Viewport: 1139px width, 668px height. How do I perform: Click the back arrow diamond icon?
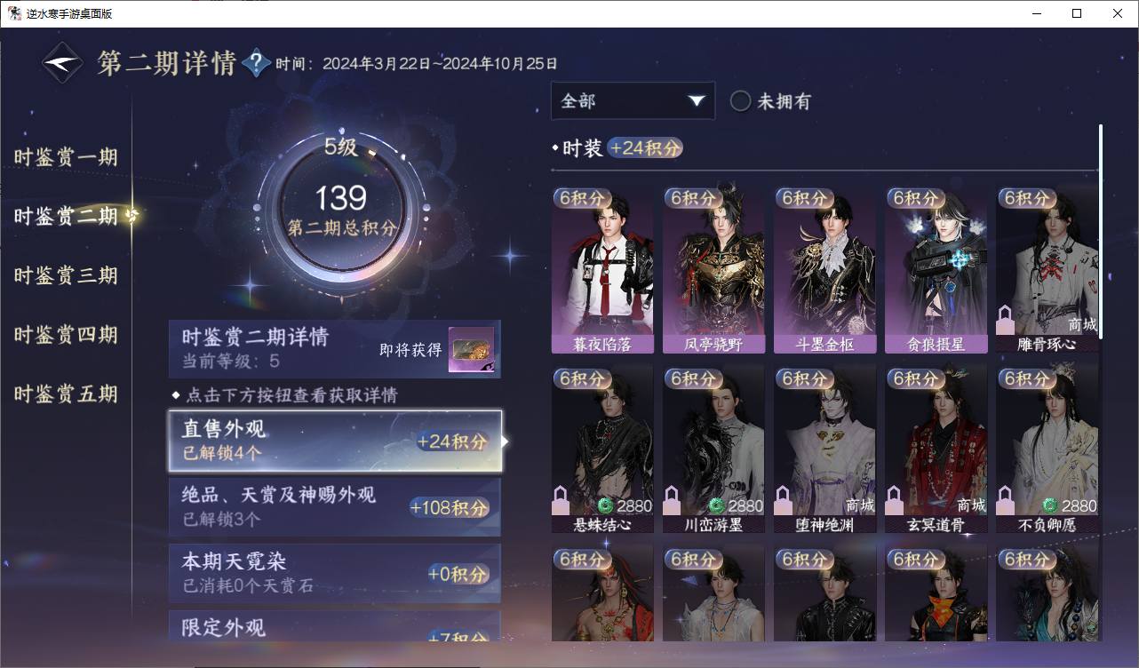tap(63, 63)
